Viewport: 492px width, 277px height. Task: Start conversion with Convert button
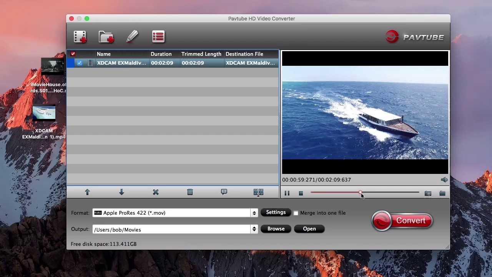tap(402, 220)
